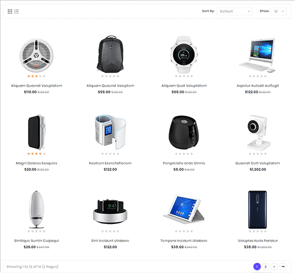
Task: Open the Show 12 items dropdown
Action: [279, 11]
